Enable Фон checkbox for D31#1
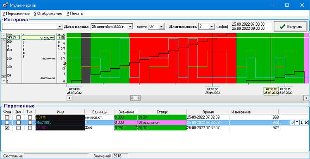 (x=7, y=118)
